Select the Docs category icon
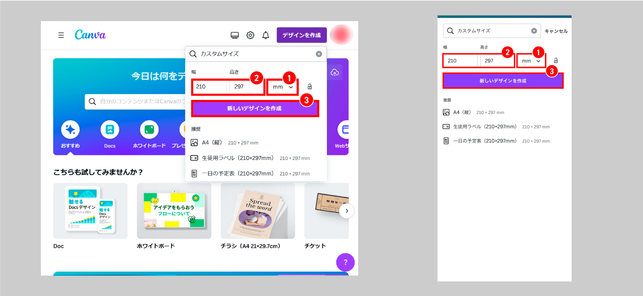 click(x=110, y=129)
